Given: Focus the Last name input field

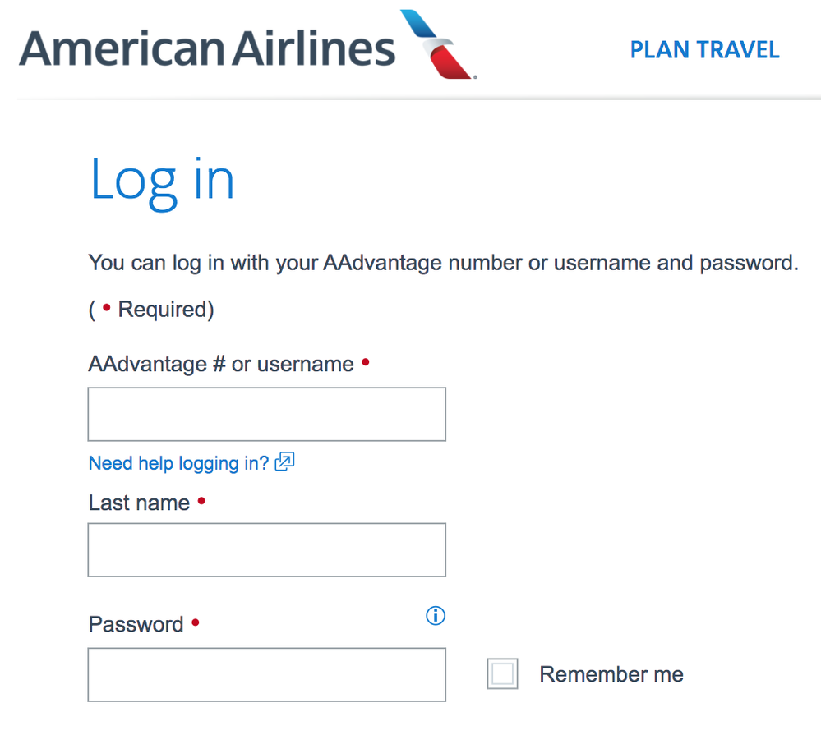Looking at the screenshot, I should point(266,549).
